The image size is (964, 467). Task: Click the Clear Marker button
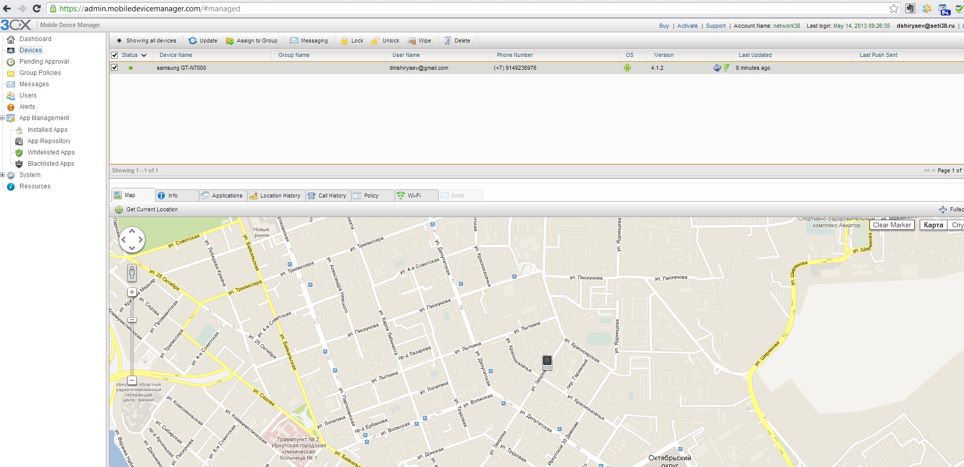(x=892, y=225)
